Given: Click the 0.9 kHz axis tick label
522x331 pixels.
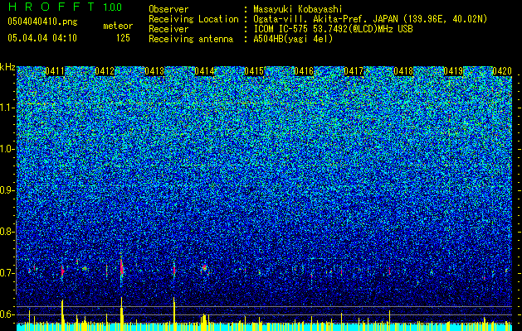Looking at the screenshot, I should (7, 190).
